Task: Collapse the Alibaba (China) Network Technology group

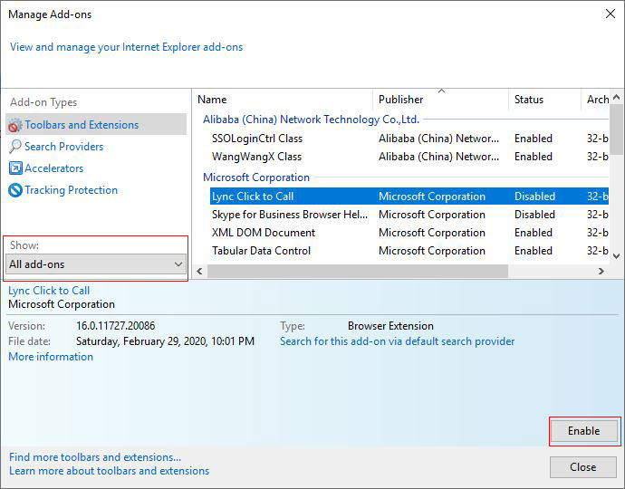Action: coord(311,120)
